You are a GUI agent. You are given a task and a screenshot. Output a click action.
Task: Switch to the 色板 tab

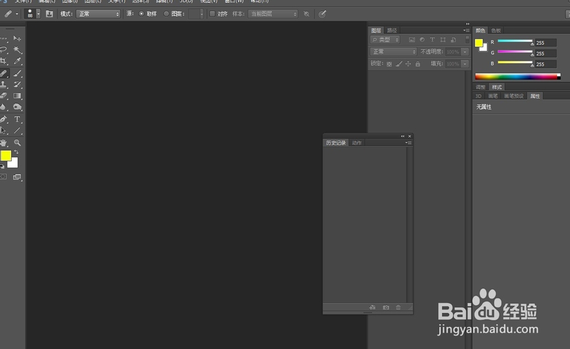496,31
